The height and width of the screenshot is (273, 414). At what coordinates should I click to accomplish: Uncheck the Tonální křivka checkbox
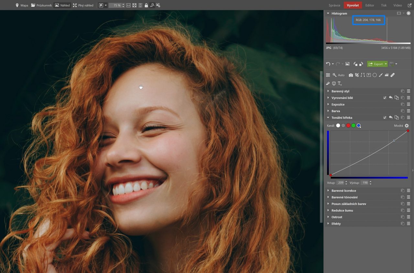(385, 118)
